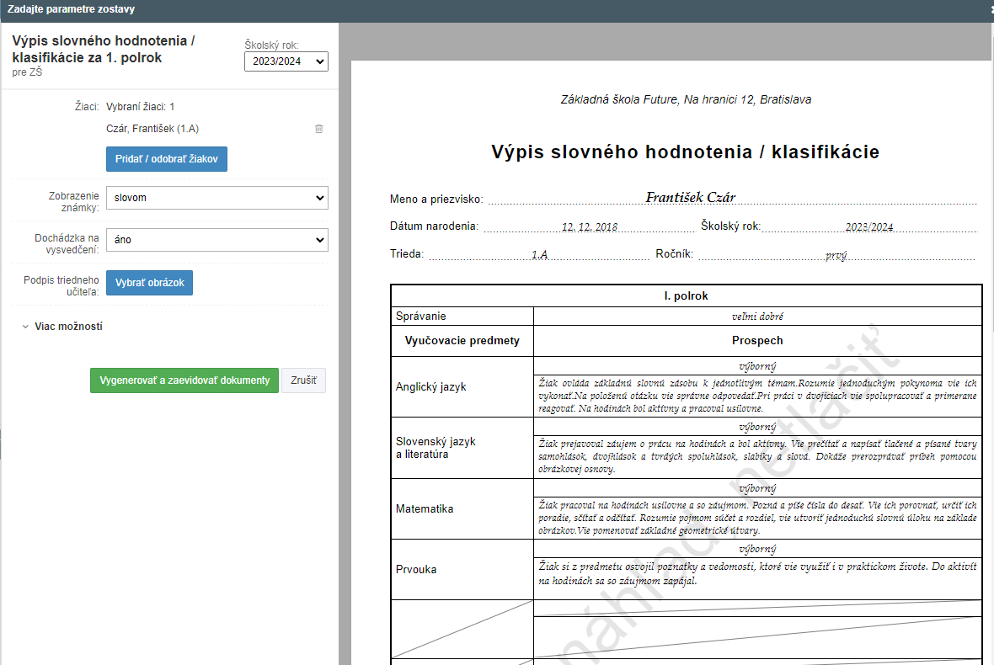Click the Matematika verbal evaluation paragraph

pos(757,518)
